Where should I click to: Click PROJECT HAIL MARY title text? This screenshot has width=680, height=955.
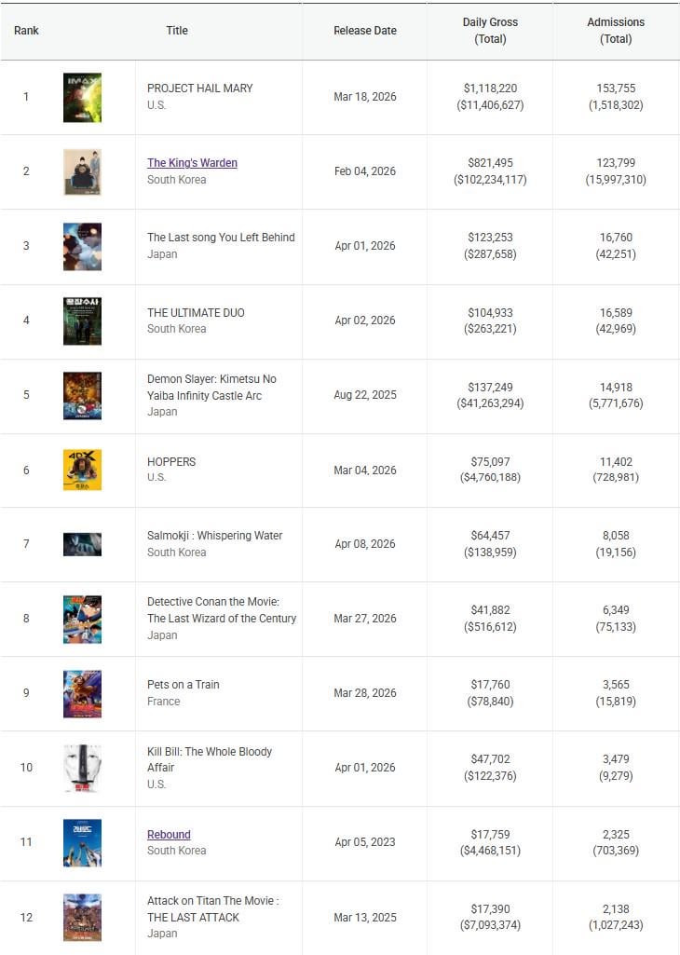199,89
